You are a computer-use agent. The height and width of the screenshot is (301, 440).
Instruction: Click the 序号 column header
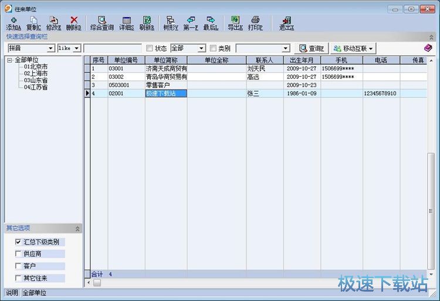click(99, 60)
